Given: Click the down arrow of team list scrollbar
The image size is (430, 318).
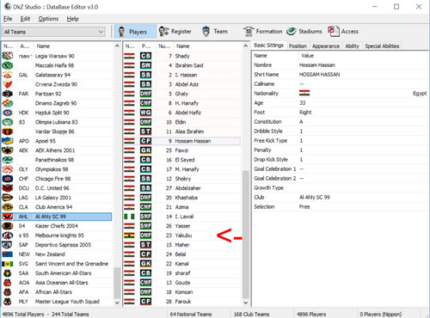Looking at the screenshot, I should 117,303.
